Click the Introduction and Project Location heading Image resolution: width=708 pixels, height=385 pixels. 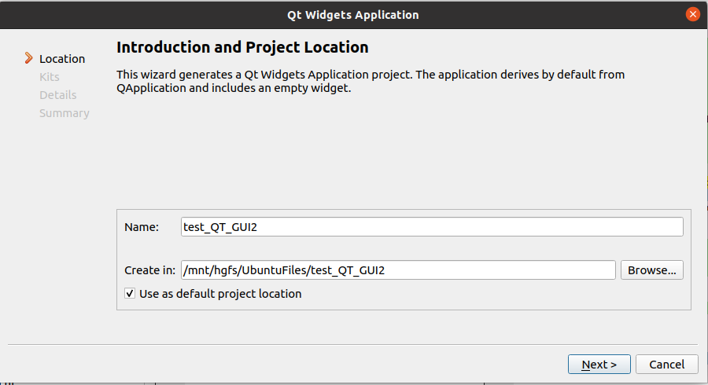point(242,47)
